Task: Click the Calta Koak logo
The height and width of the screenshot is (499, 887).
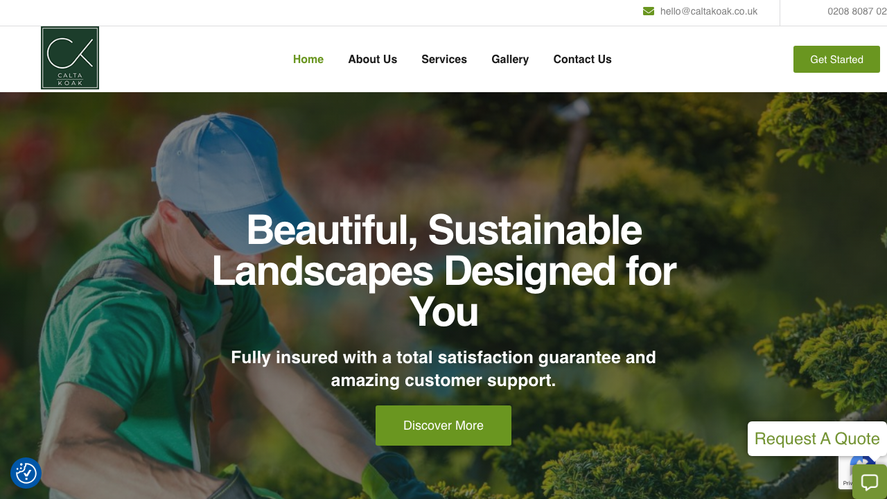Action: (70, 58)
